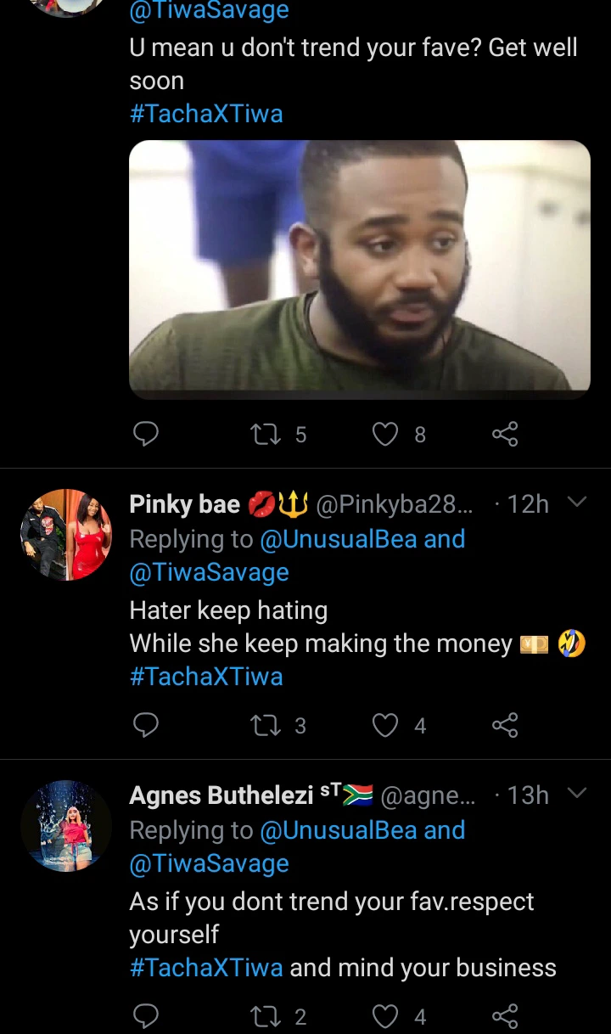The width and height of the screenshot is (611, 1034).
Task: Reply to the tweet with the image
Action: tap(147, 435)
